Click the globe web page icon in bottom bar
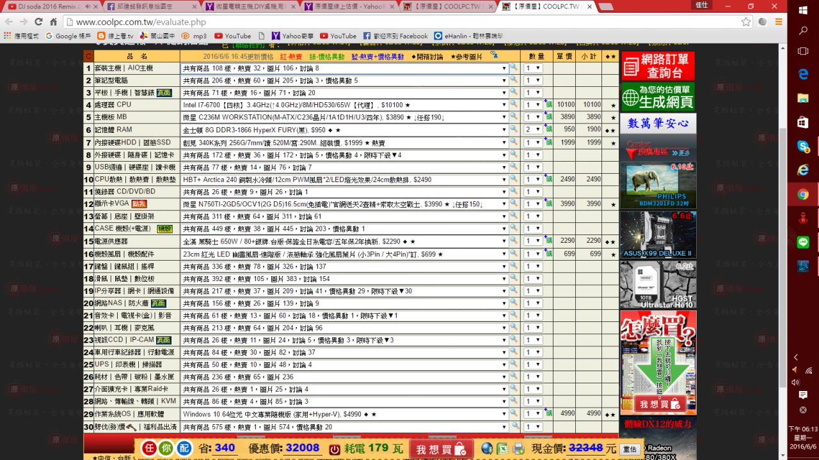The height and width of the screenshot is (460, 819). click(x=488, y=448)
